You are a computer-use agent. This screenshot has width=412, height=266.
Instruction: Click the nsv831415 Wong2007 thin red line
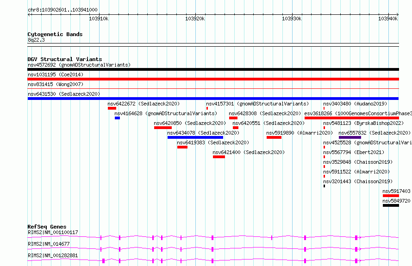pos(213,89)
